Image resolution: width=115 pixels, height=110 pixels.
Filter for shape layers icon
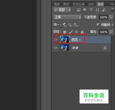(97, 10)
